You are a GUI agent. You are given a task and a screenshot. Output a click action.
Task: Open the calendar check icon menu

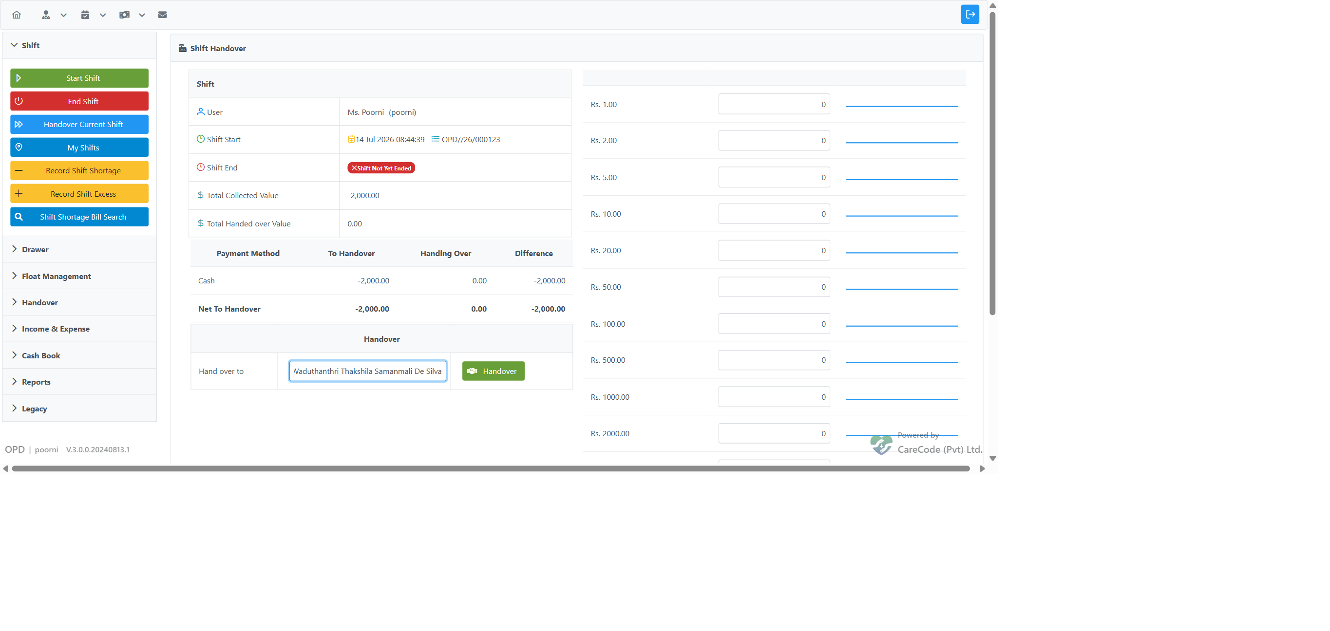(x=85, y=15)
